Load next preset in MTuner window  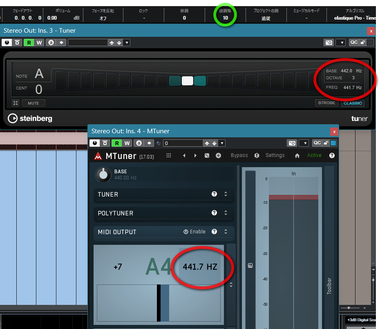(x=215, y=143)
